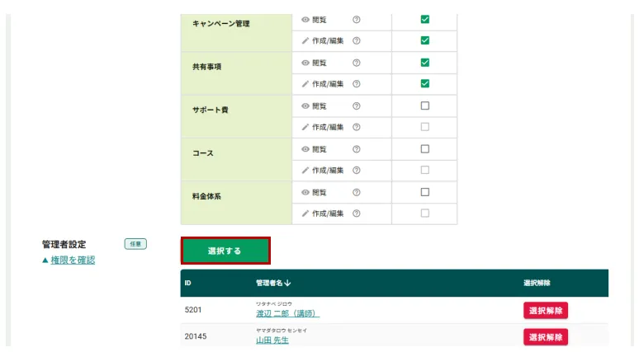Click help icon for 料金体系 閲覧

pyautogui.click(x=357, y=192)
